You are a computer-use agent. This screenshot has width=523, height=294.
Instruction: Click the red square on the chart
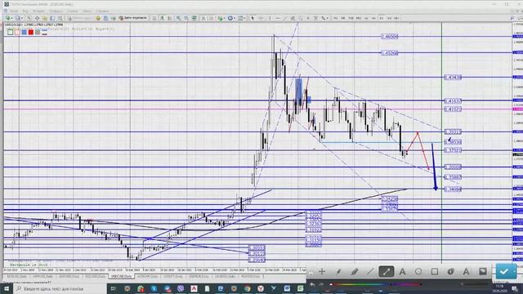(x=31, y=32)
